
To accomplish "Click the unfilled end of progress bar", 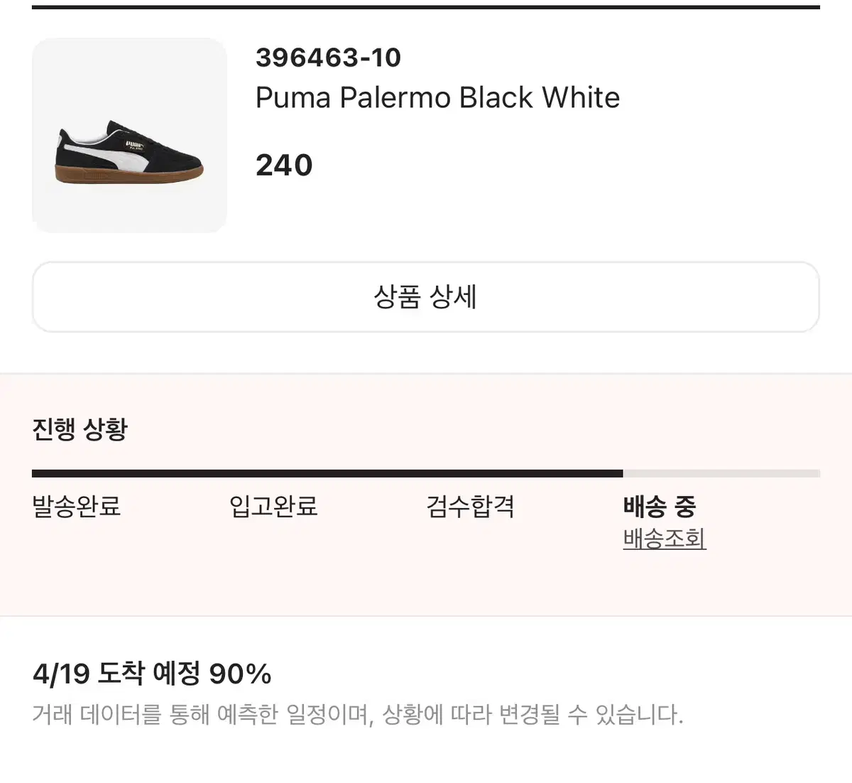I will pos(721,473).
